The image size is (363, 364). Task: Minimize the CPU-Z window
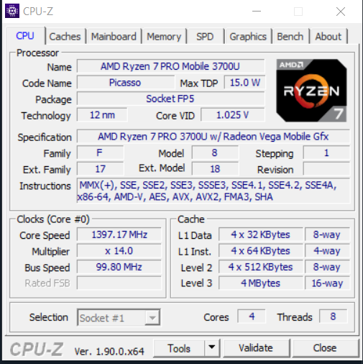click(x=257, y=12)
